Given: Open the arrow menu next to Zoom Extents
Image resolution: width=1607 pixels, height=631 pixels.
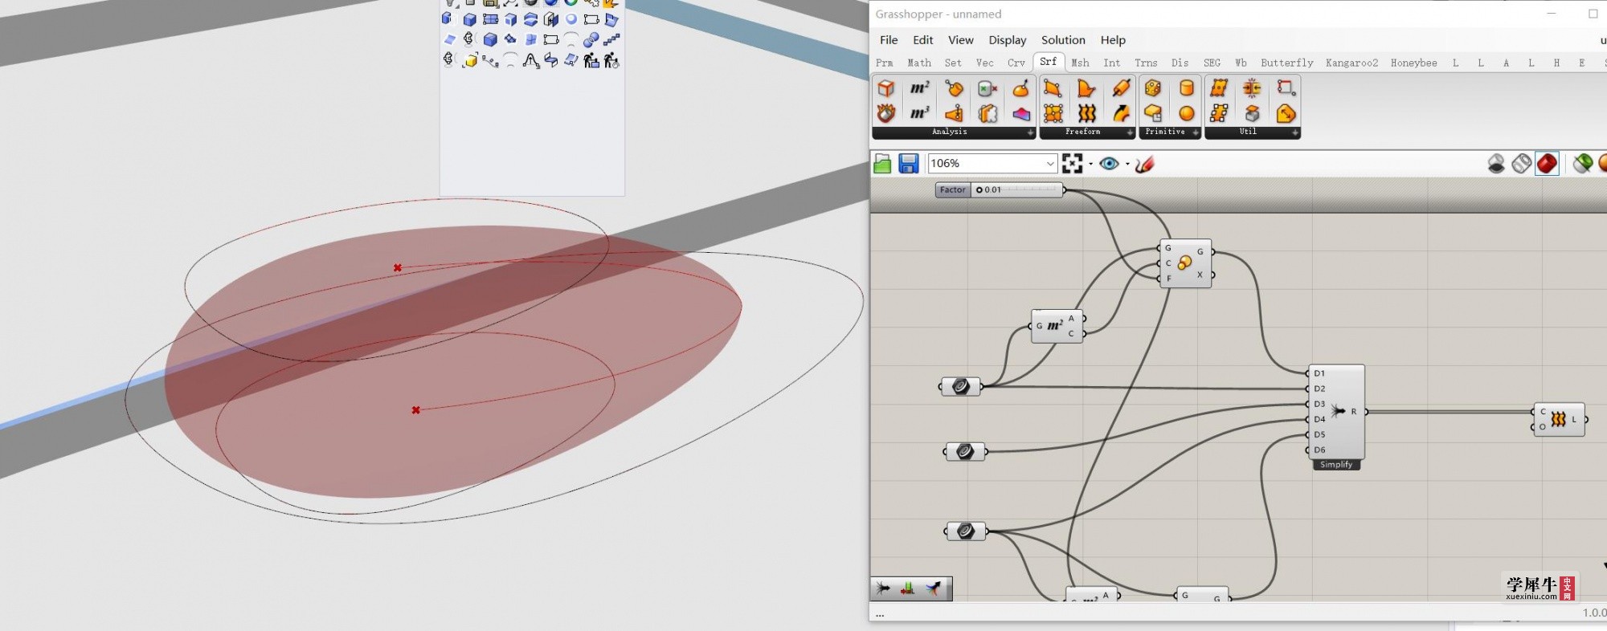Looking at the screenshot, I should (1090, 164).
